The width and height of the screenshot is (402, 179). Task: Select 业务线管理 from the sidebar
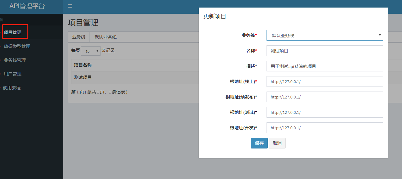click(14, 60)
